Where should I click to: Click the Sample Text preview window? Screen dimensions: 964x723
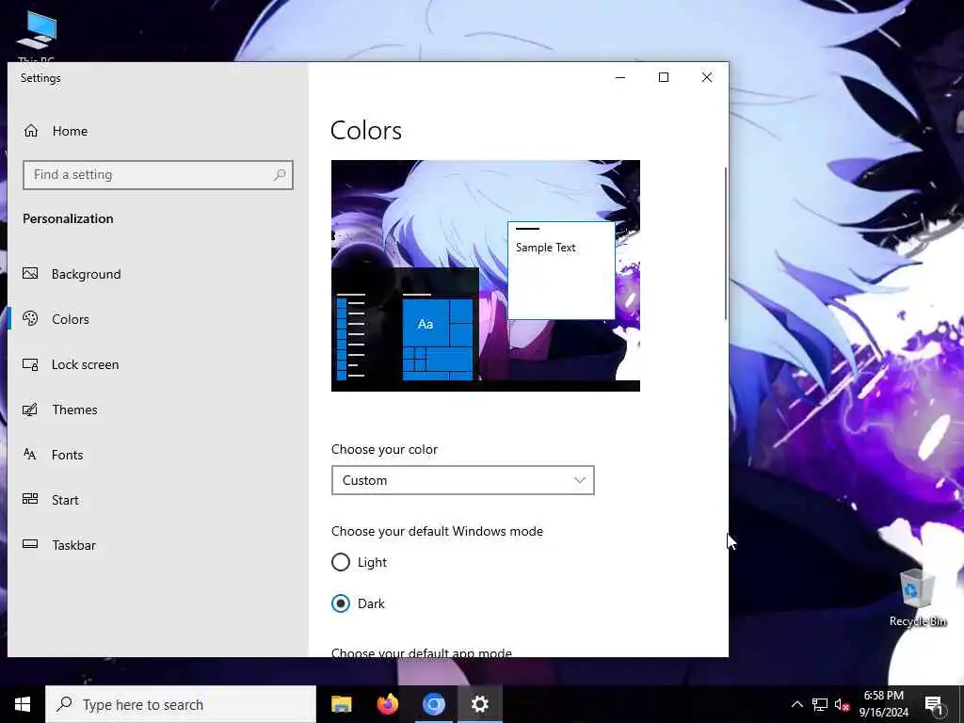(x=561, y=270)
